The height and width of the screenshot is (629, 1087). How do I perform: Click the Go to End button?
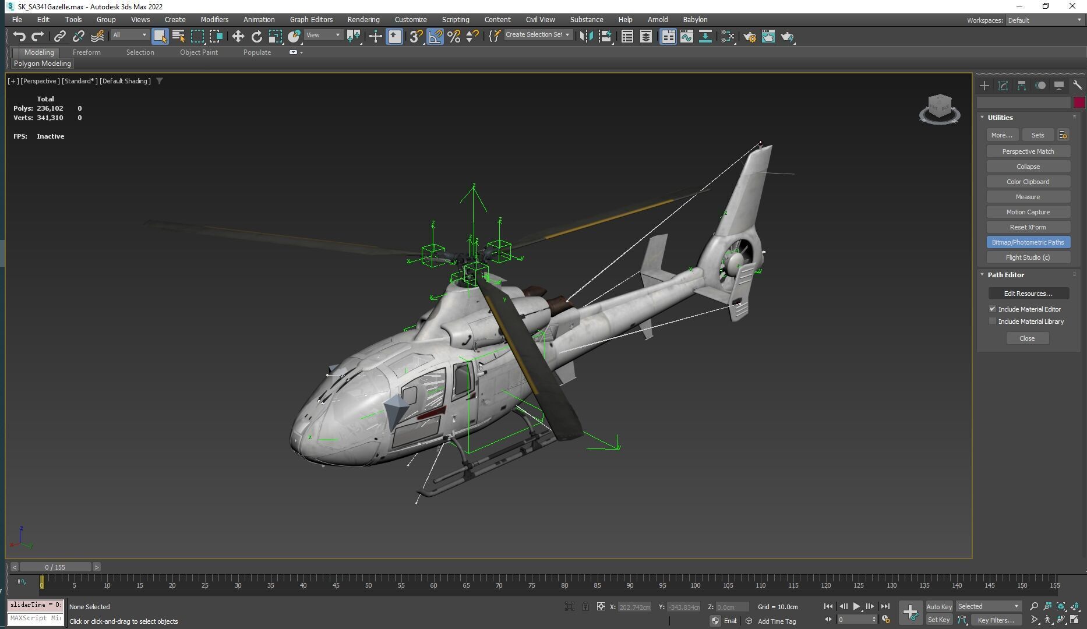tap(885, 606)
